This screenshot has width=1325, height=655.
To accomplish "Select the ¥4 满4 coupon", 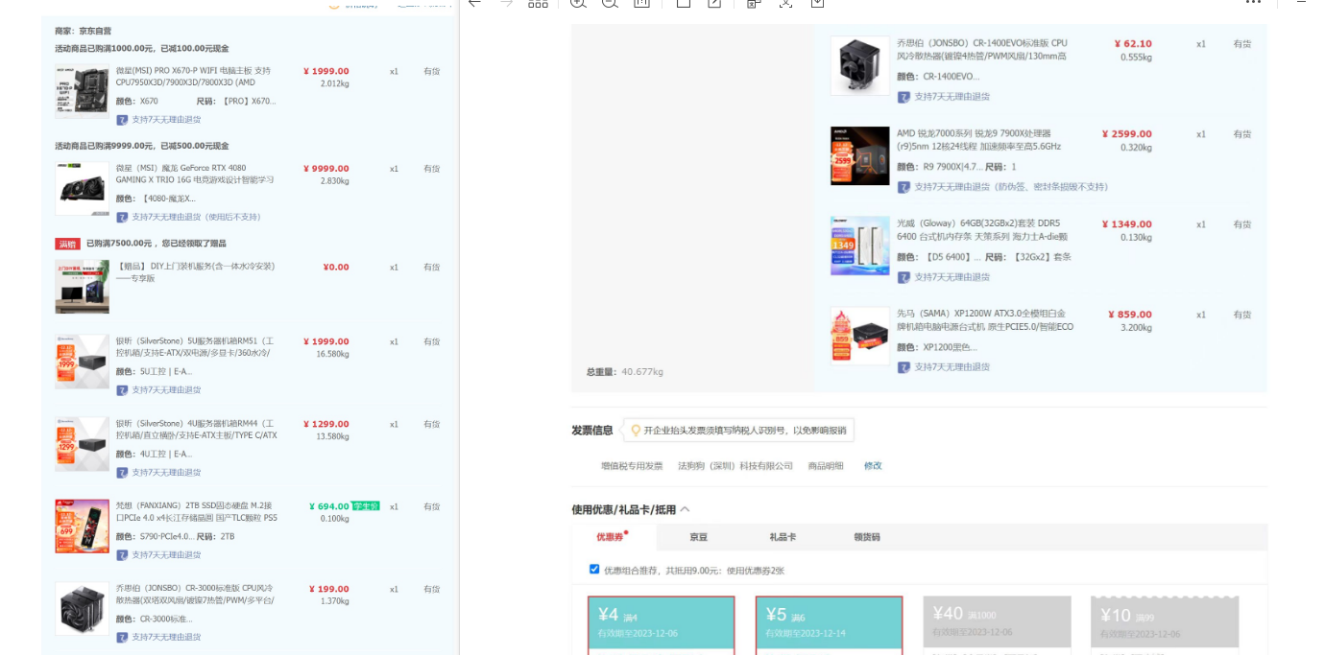I will 661,625.
